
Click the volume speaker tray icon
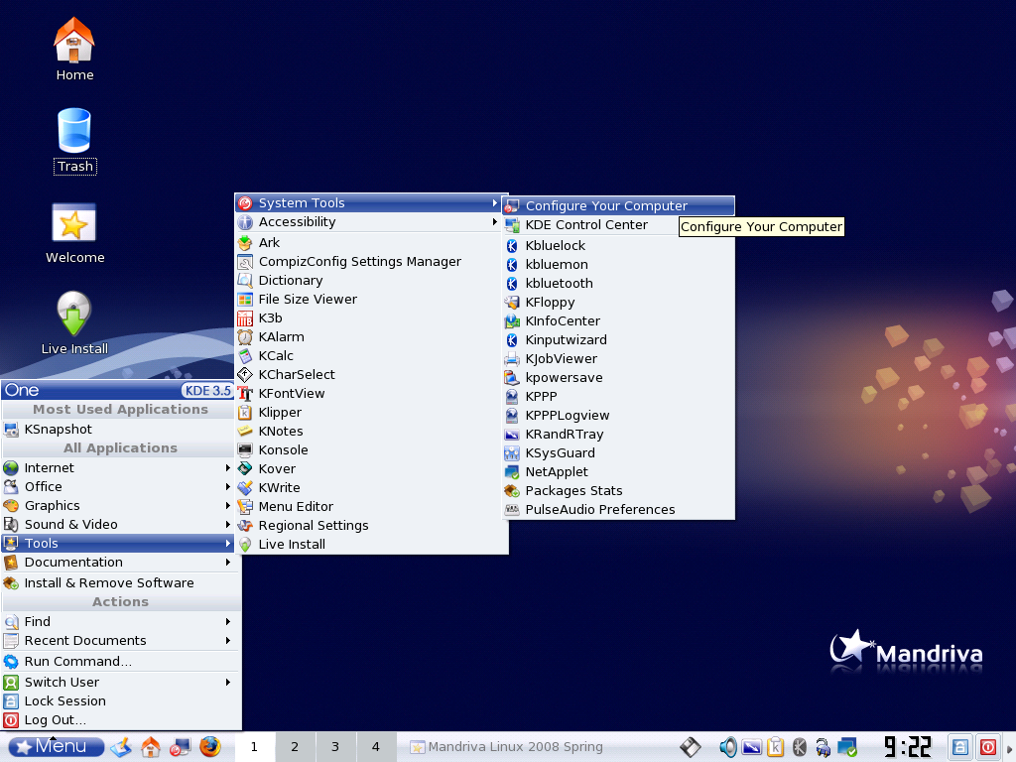(x=728, y=747)
